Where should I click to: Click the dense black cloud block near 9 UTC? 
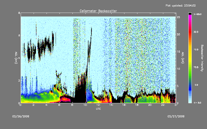click(80, 92)
